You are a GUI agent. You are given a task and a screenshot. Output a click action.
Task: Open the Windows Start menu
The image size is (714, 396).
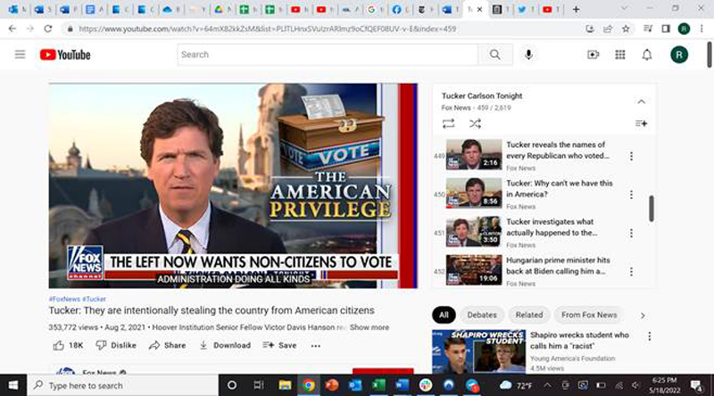[13, 385]
